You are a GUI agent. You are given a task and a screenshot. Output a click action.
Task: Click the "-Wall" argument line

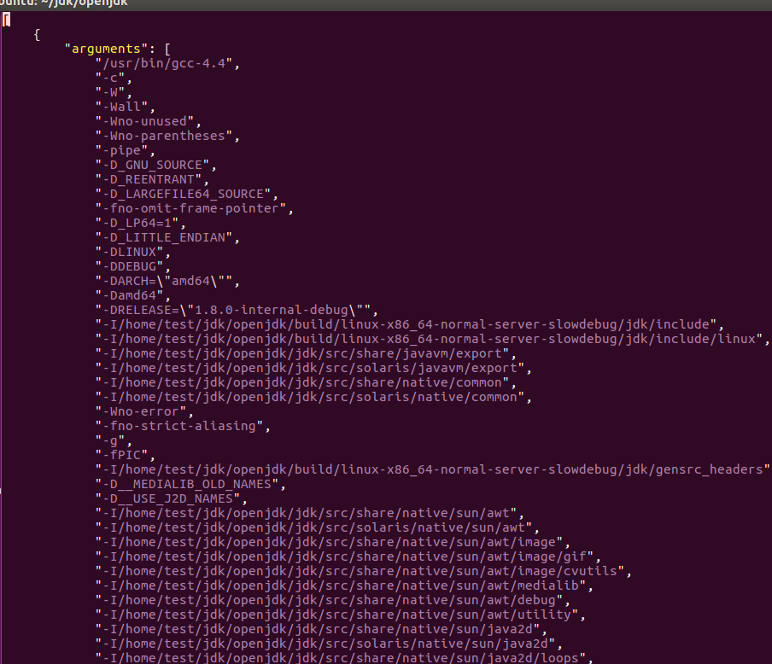coord(125,107)
